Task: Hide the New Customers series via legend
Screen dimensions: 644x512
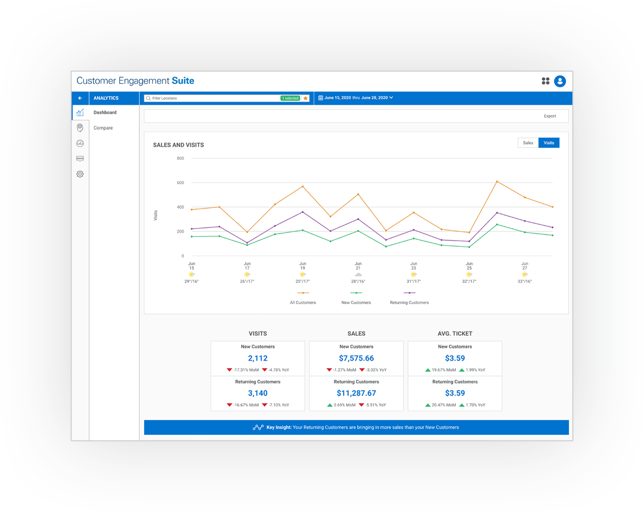Action: coord(356,303)
